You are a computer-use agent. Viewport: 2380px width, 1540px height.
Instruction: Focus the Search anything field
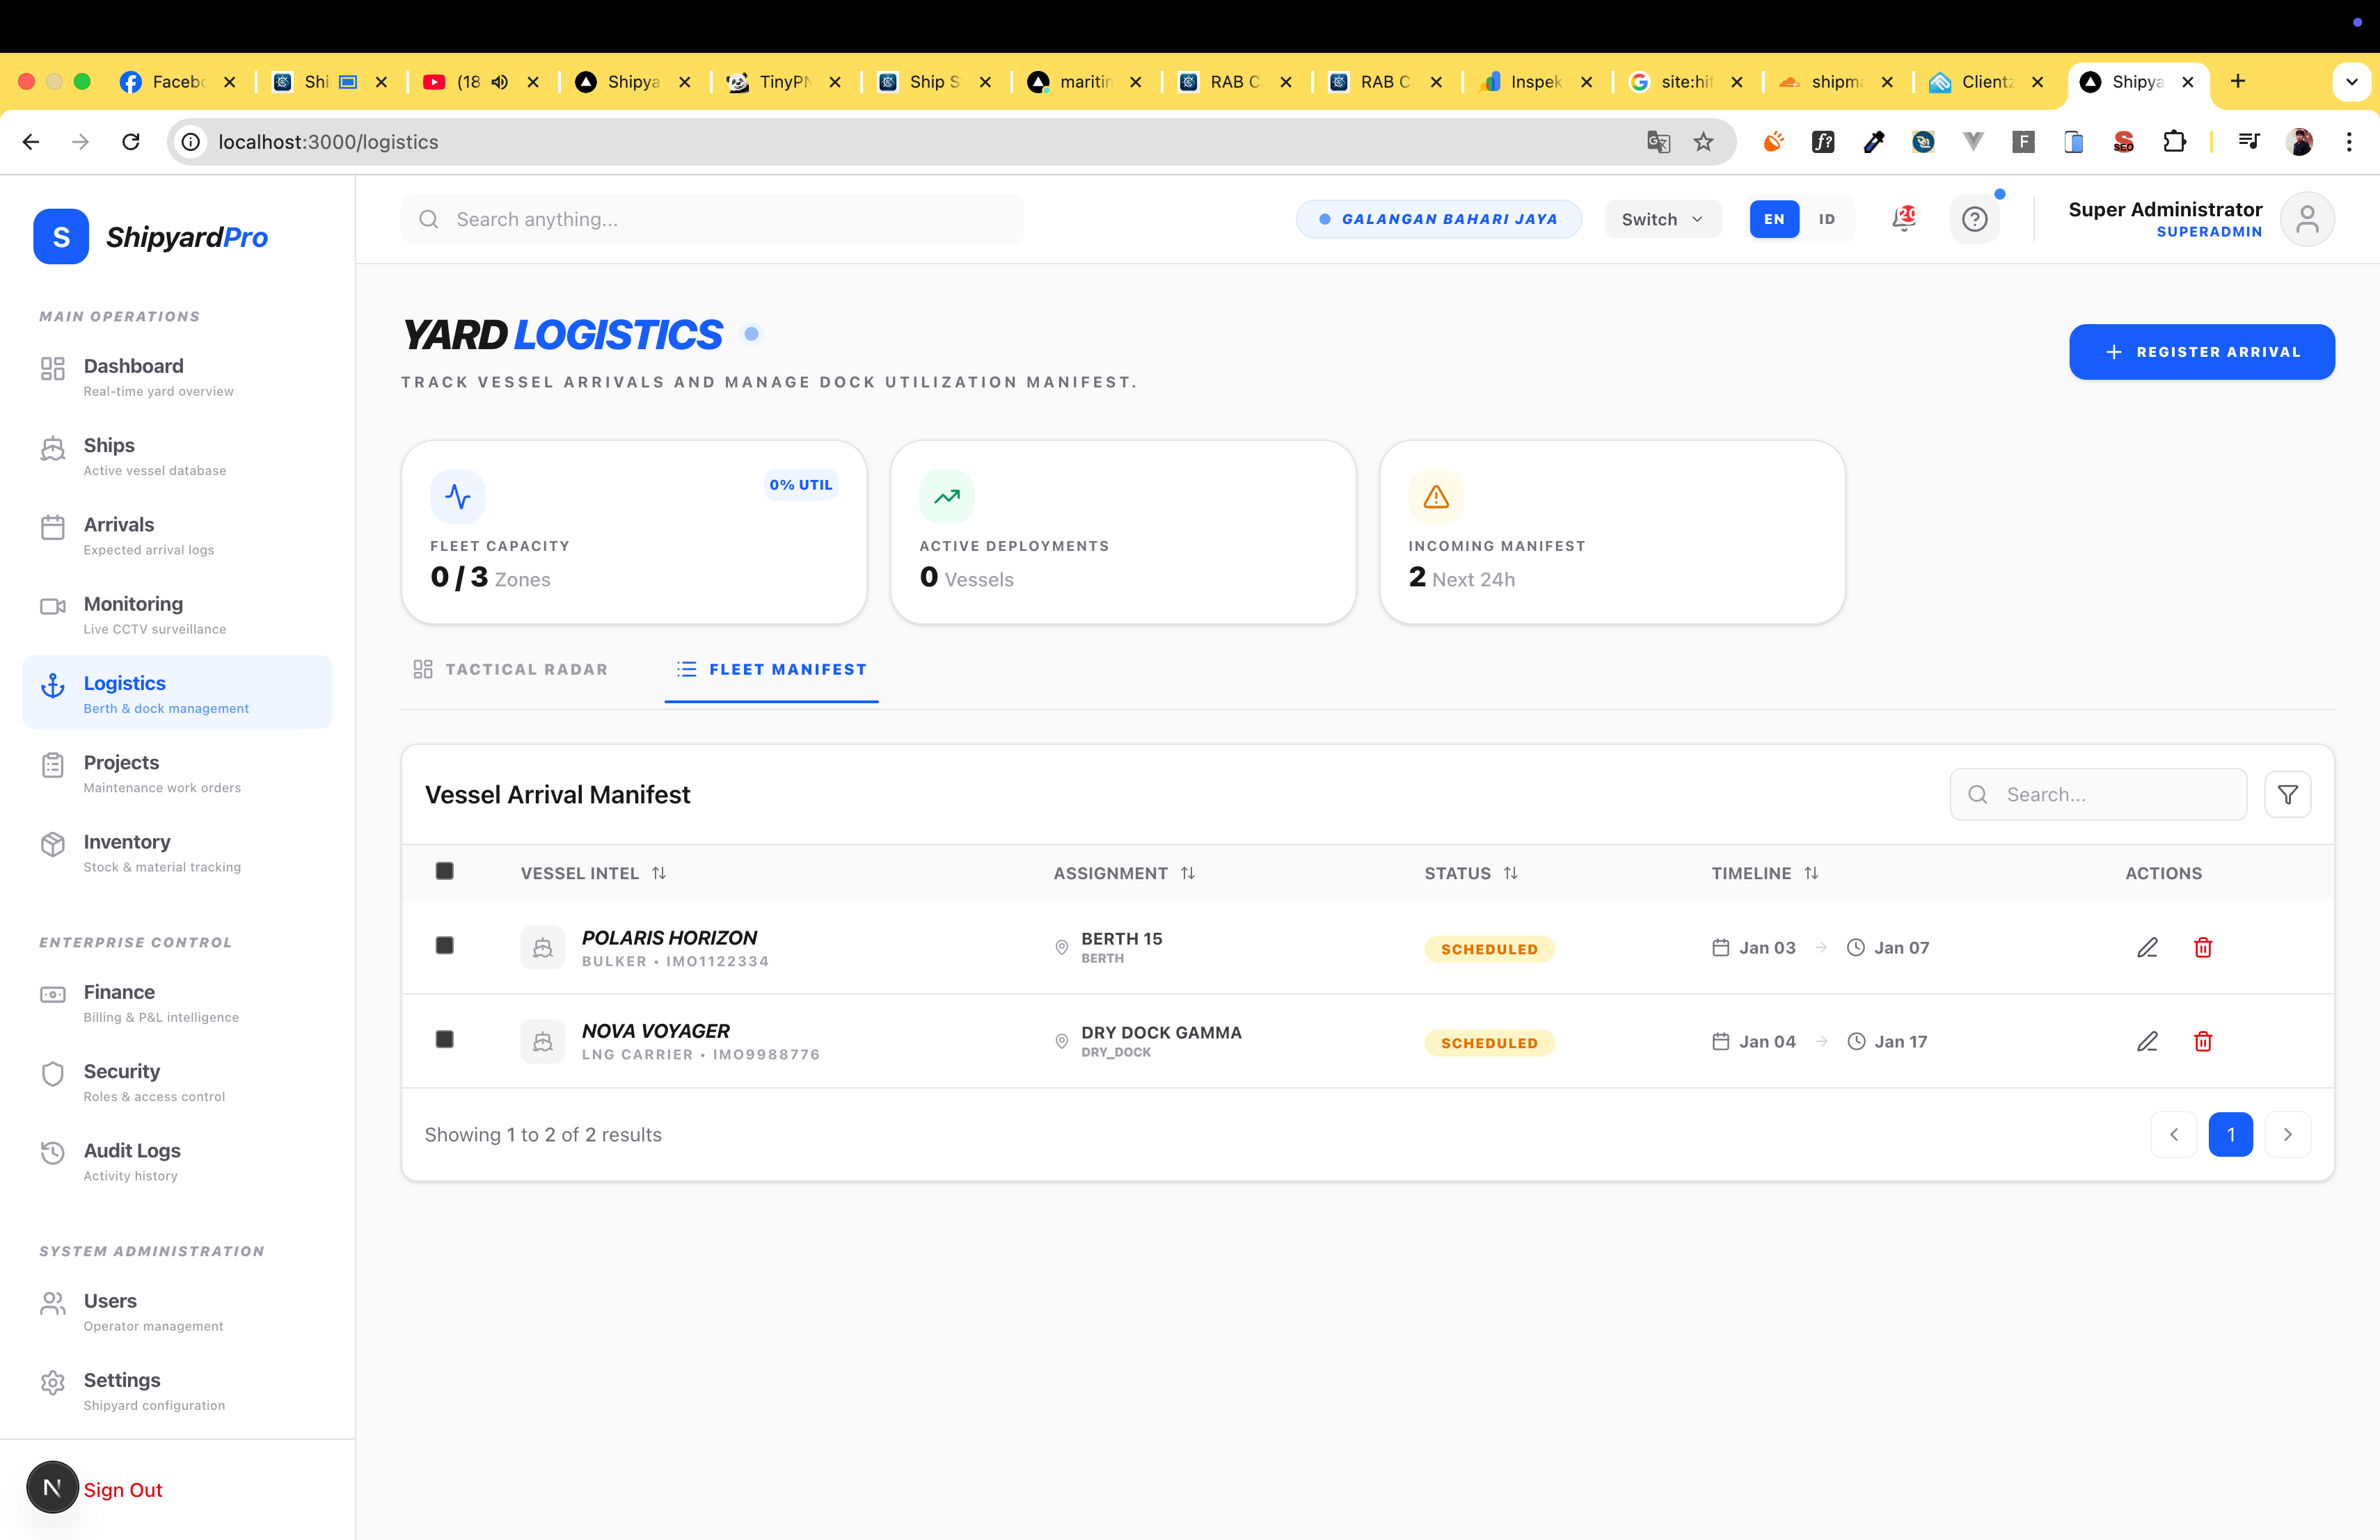[712, 219]
